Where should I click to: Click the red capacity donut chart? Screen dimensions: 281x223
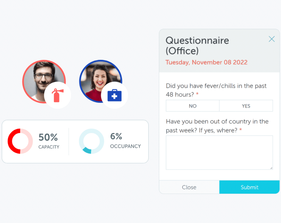point(20,141)
